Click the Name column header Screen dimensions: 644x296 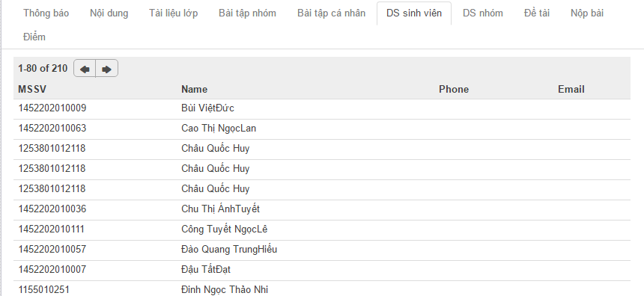(x=194, y=90)
